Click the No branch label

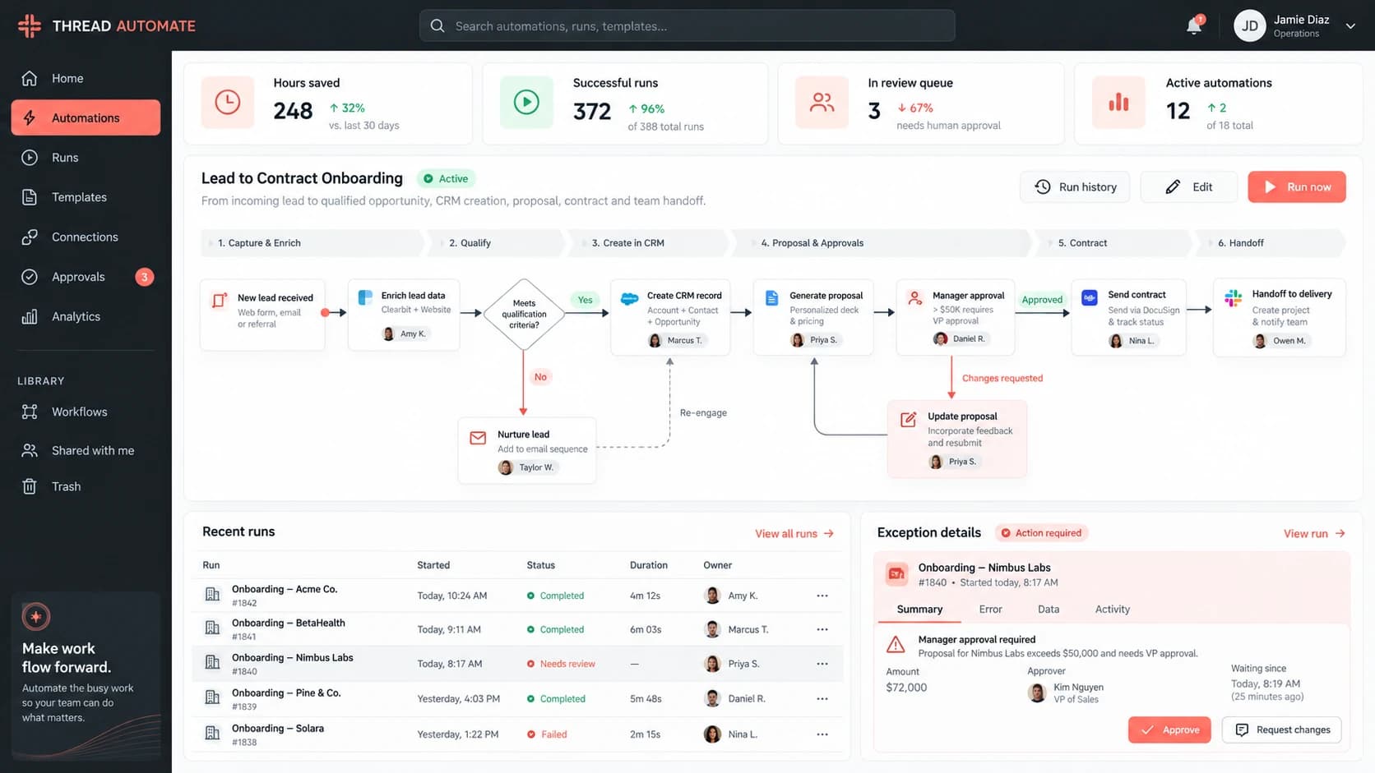[540, 377]
